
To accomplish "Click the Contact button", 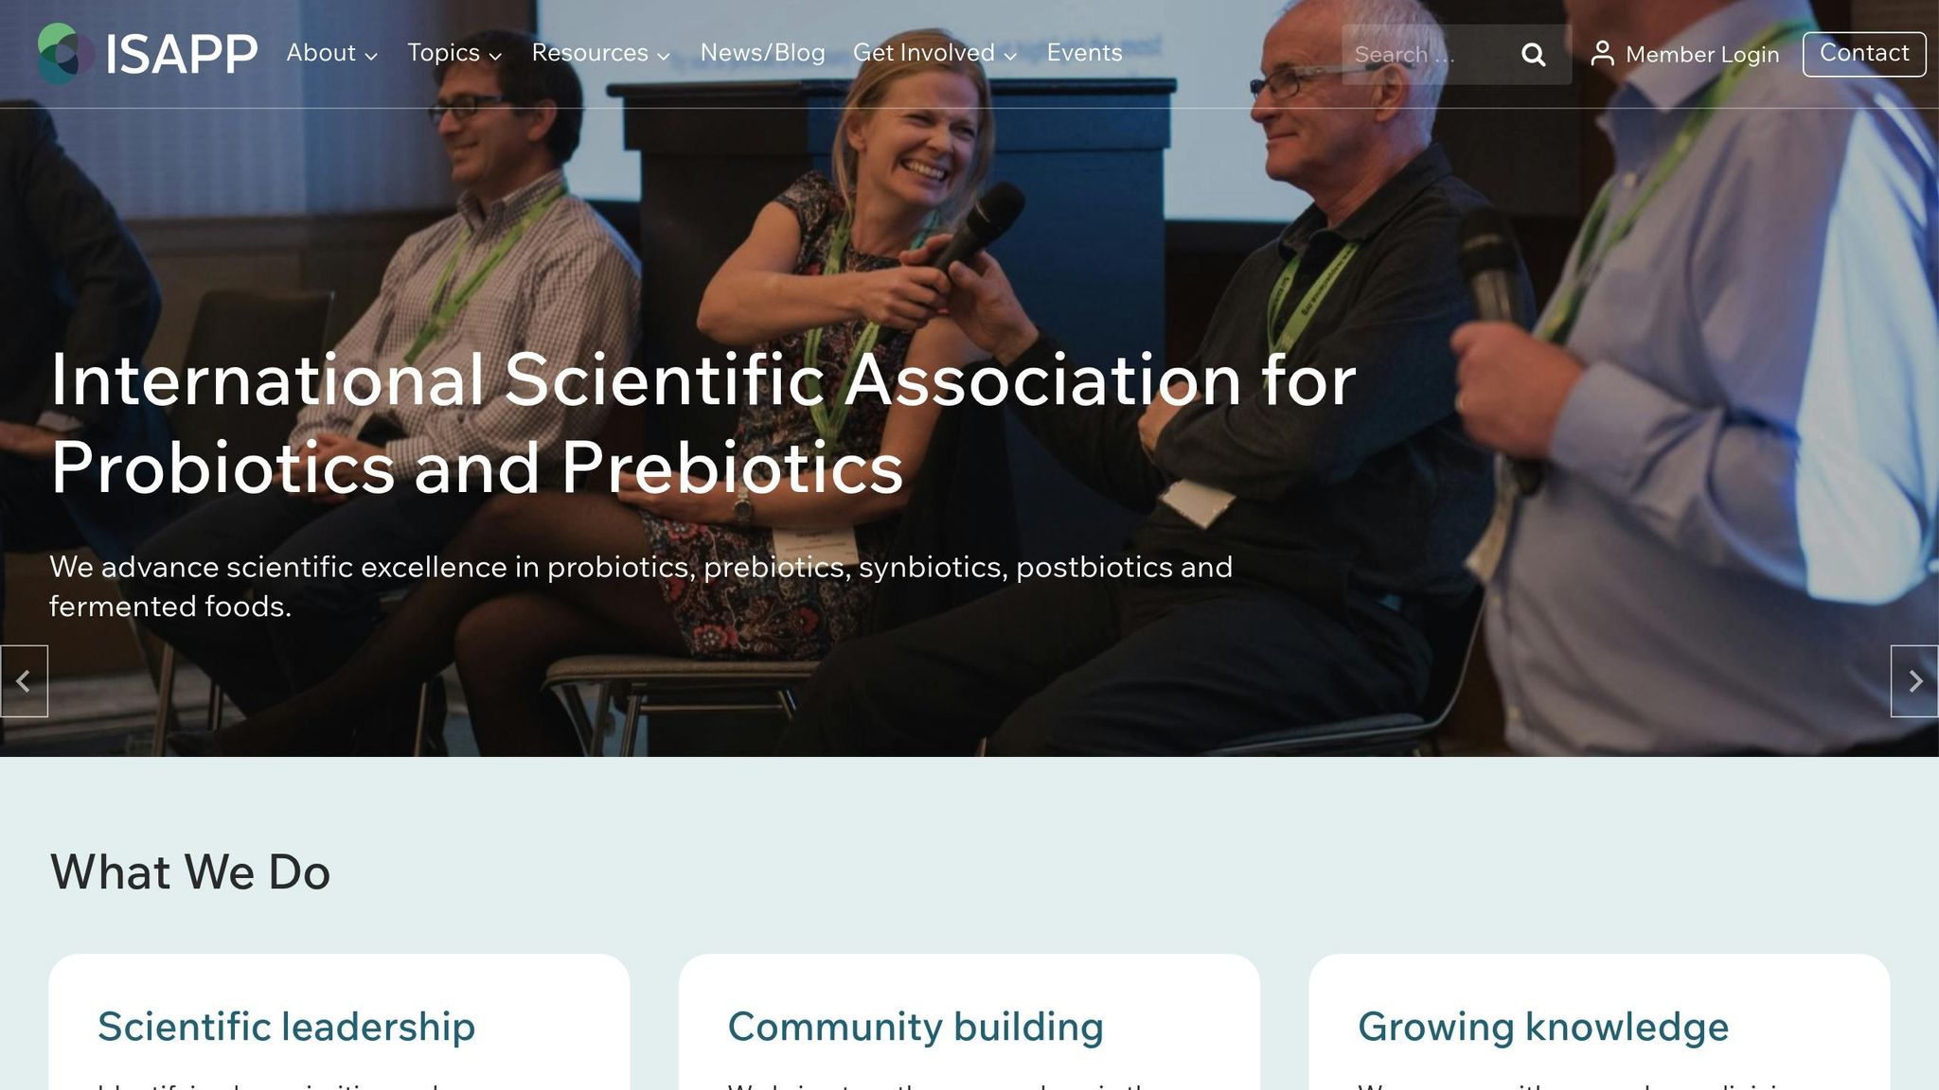I will 1863,54.
